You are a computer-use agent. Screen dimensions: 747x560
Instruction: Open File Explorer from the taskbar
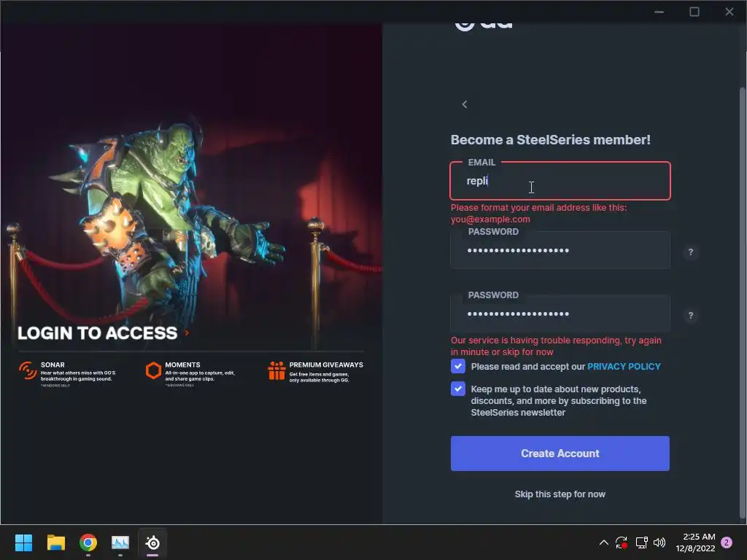(55, 542)
